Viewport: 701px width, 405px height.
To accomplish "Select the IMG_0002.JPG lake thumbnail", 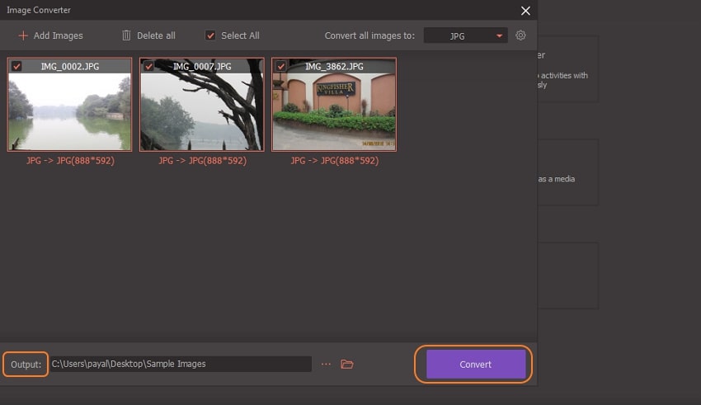I will coord(69,111).
